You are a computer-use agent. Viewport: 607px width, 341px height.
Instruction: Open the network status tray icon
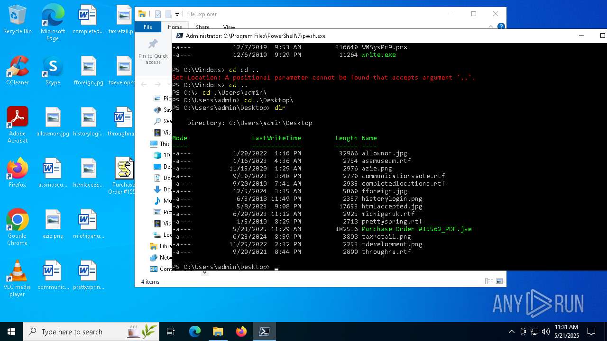(534, 332)
